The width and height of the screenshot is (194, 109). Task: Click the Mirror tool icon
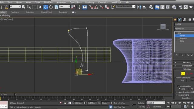(x=139, y=7)
